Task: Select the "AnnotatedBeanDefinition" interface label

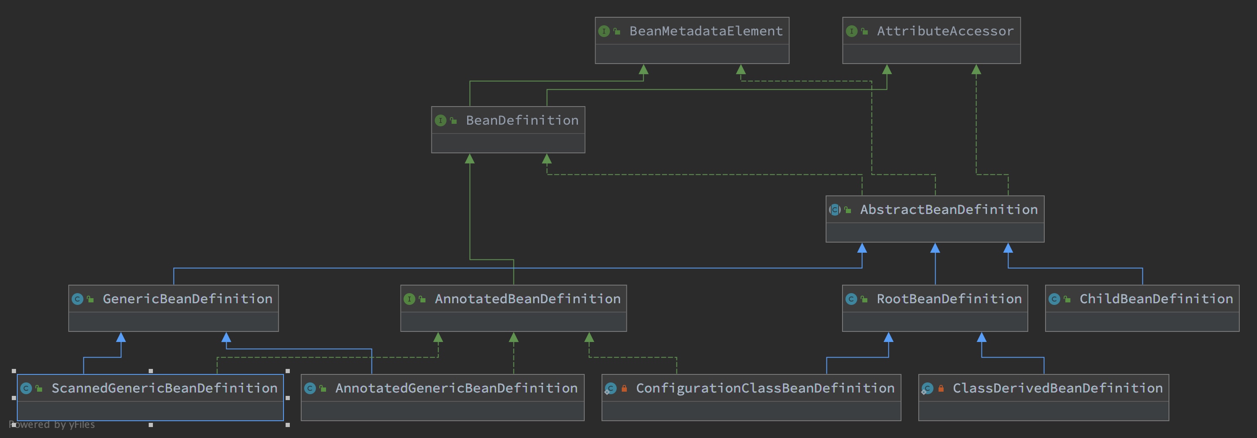Action: pos(527,299)
